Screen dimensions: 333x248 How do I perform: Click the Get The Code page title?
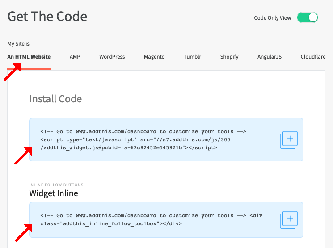[x=47, y=17]
